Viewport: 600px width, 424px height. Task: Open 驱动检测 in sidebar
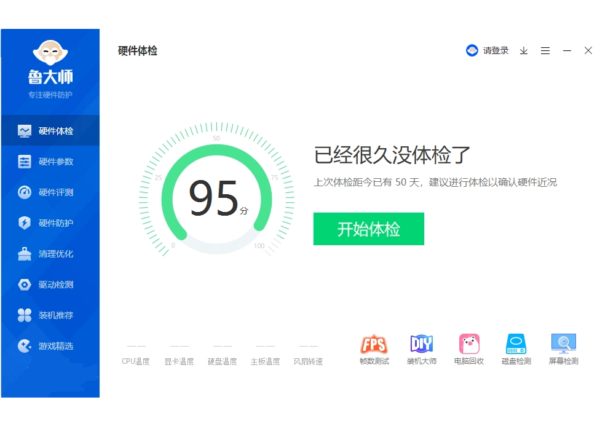[50, 285]
